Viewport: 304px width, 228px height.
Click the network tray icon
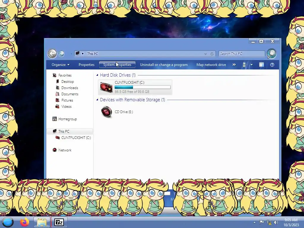(x=269, y=222)
